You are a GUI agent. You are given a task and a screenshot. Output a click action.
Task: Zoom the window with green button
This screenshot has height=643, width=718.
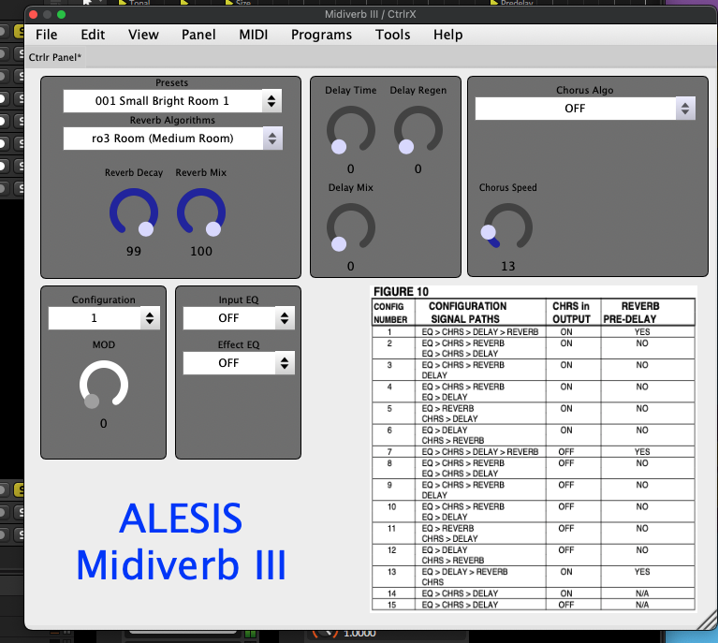(x=62, y=15)
